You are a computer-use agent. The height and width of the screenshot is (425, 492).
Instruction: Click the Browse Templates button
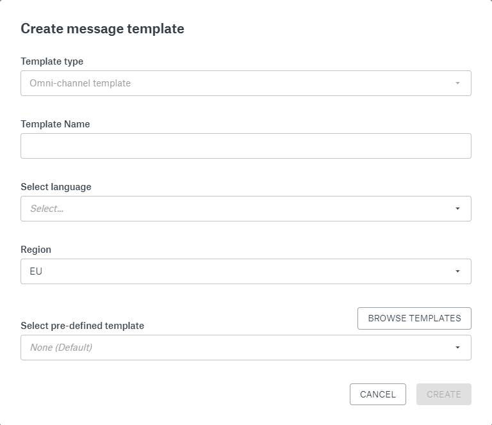[x=414, y=318]
